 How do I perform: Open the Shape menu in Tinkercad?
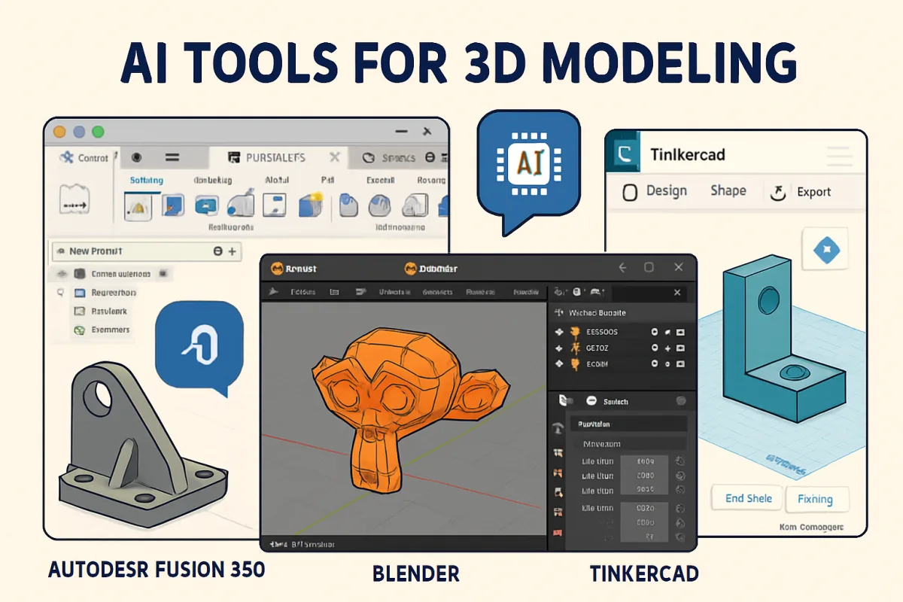coord(728,190)
